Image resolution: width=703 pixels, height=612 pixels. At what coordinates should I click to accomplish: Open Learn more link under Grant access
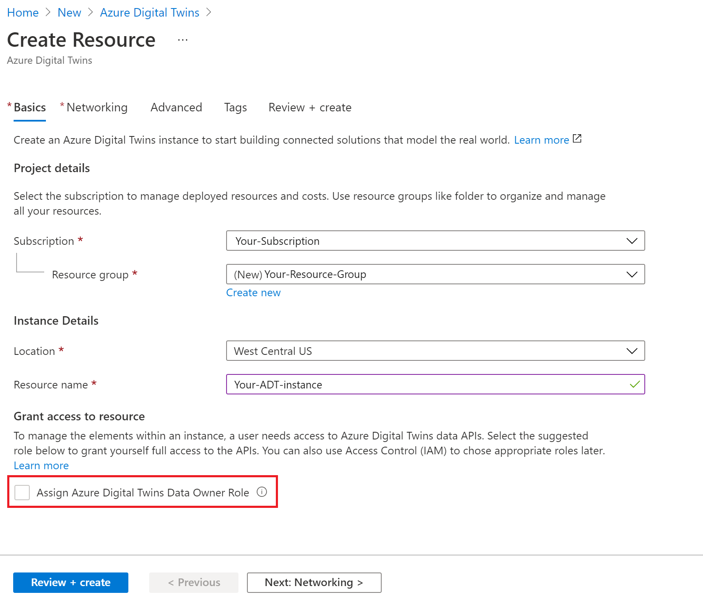41,466
